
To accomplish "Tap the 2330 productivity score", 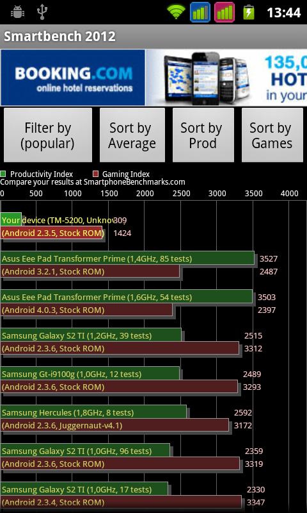I will pos(256,490).
